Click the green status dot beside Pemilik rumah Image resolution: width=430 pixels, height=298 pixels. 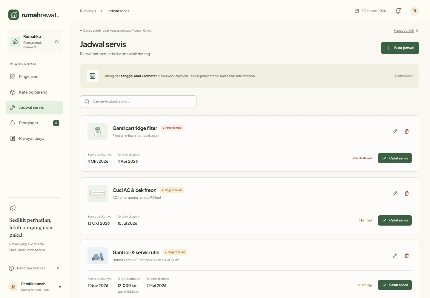point(60,287)
